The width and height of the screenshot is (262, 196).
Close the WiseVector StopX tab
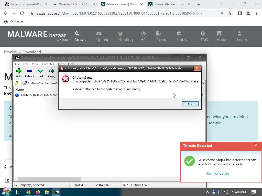click(94, 5)
